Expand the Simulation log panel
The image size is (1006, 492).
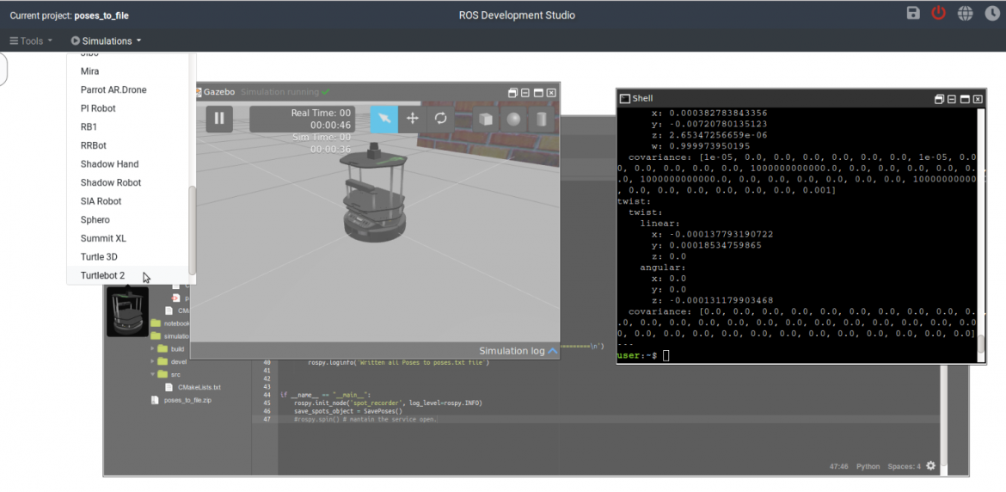point(518,351)
